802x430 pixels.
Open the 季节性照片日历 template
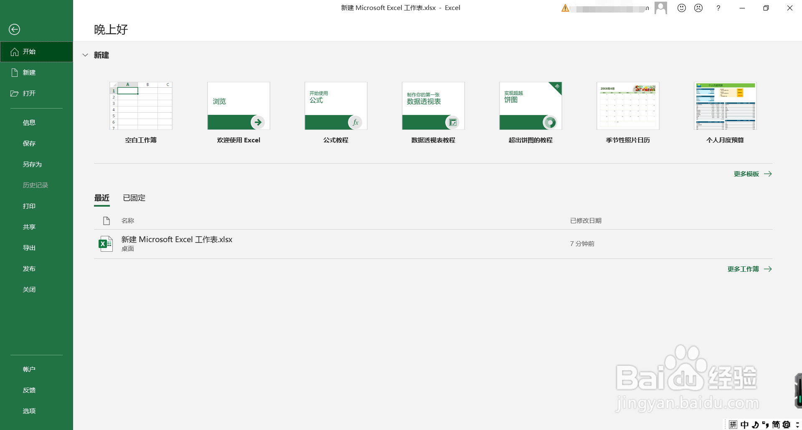[x=628, y=113]
